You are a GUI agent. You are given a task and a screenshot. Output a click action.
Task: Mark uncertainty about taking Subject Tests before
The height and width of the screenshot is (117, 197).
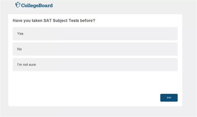coord(95,65)
